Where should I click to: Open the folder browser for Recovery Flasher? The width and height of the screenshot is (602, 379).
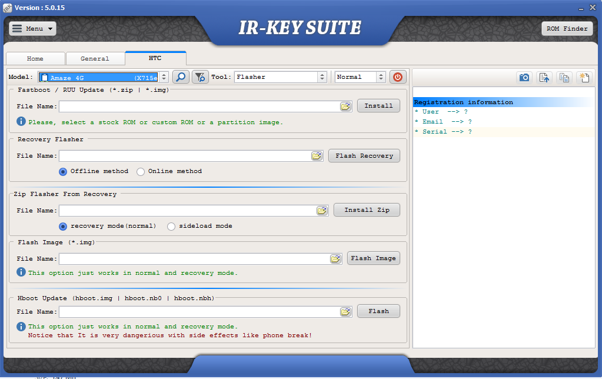click(x=317, y=155)
